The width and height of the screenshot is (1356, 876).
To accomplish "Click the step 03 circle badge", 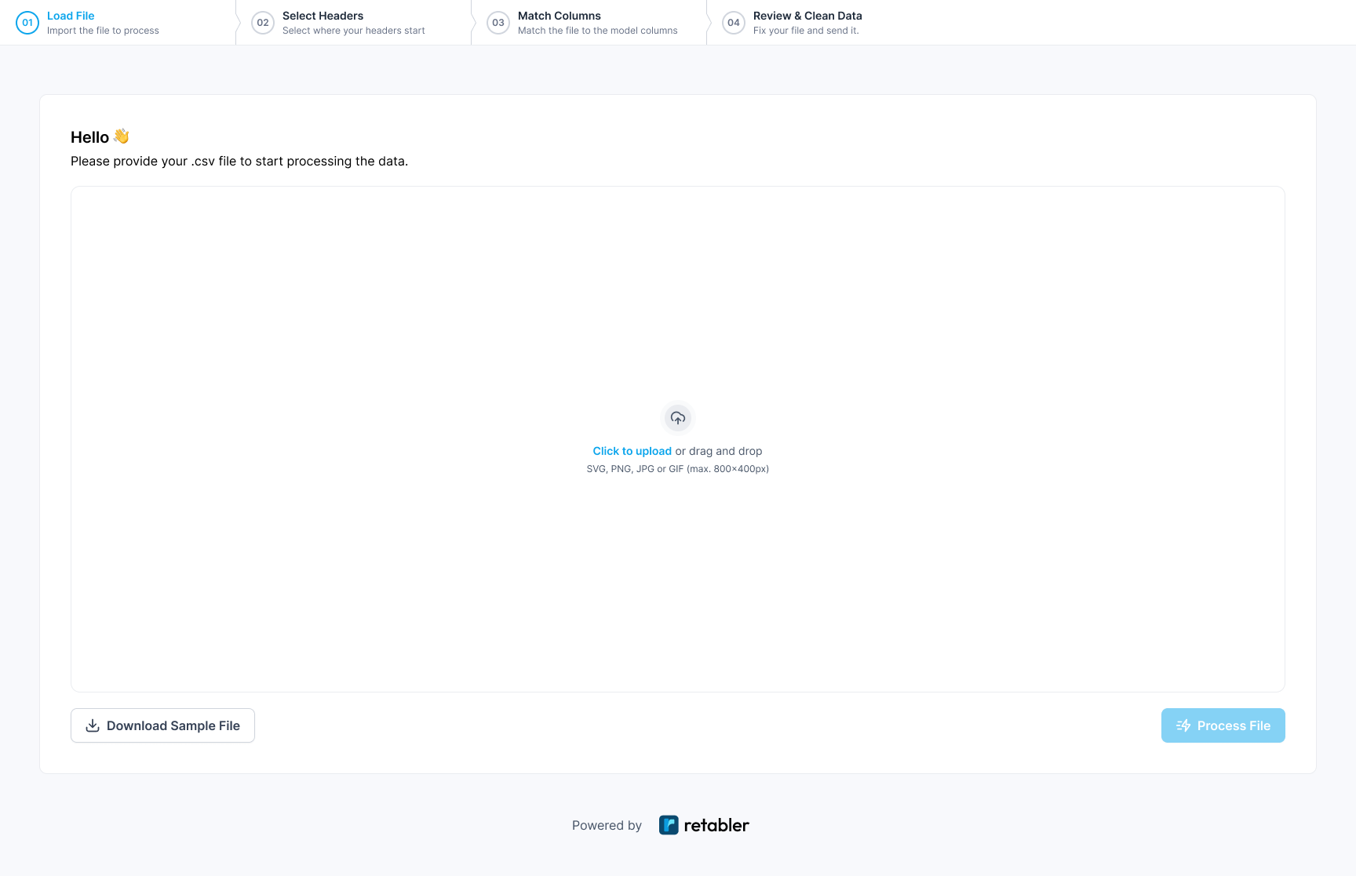I will pos(498,23).
